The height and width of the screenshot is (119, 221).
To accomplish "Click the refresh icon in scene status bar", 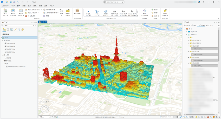I will [180, 117].
